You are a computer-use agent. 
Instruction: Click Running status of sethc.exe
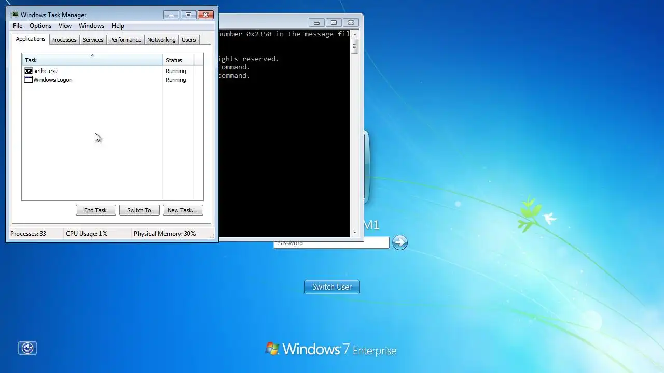pyautogui.click(x=175, y=71)
